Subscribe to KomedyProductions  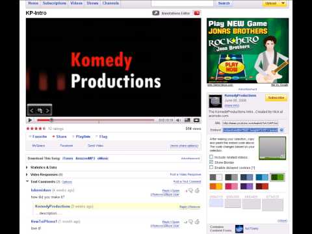pyautogui.click(x=276, y=97)
